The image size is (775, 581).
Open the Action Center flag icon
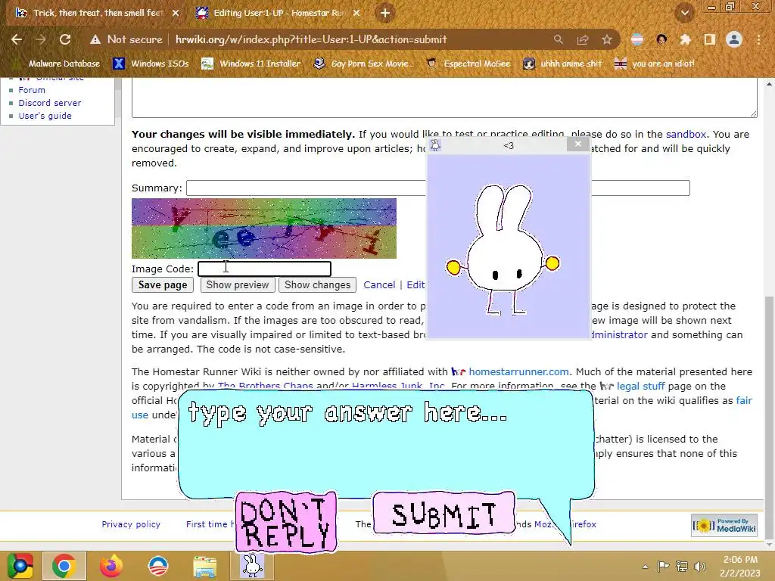coord(663,566)
